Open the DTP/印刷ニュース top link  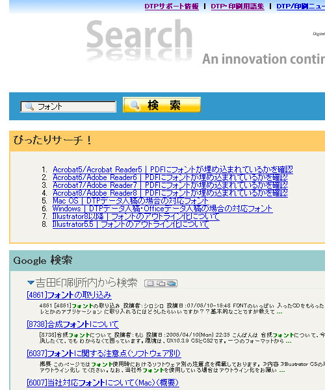point(301,6)
